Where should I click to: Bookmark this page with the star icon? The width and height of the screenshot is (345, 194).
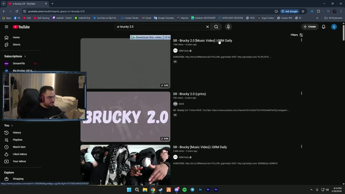303,11
